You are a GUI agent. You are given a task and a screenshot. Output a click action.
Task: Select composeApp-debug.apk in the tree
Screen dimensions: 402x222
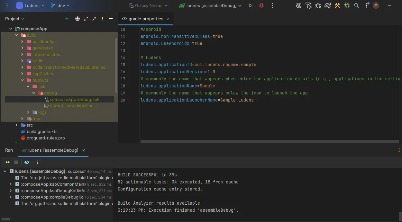click(74, 99)
